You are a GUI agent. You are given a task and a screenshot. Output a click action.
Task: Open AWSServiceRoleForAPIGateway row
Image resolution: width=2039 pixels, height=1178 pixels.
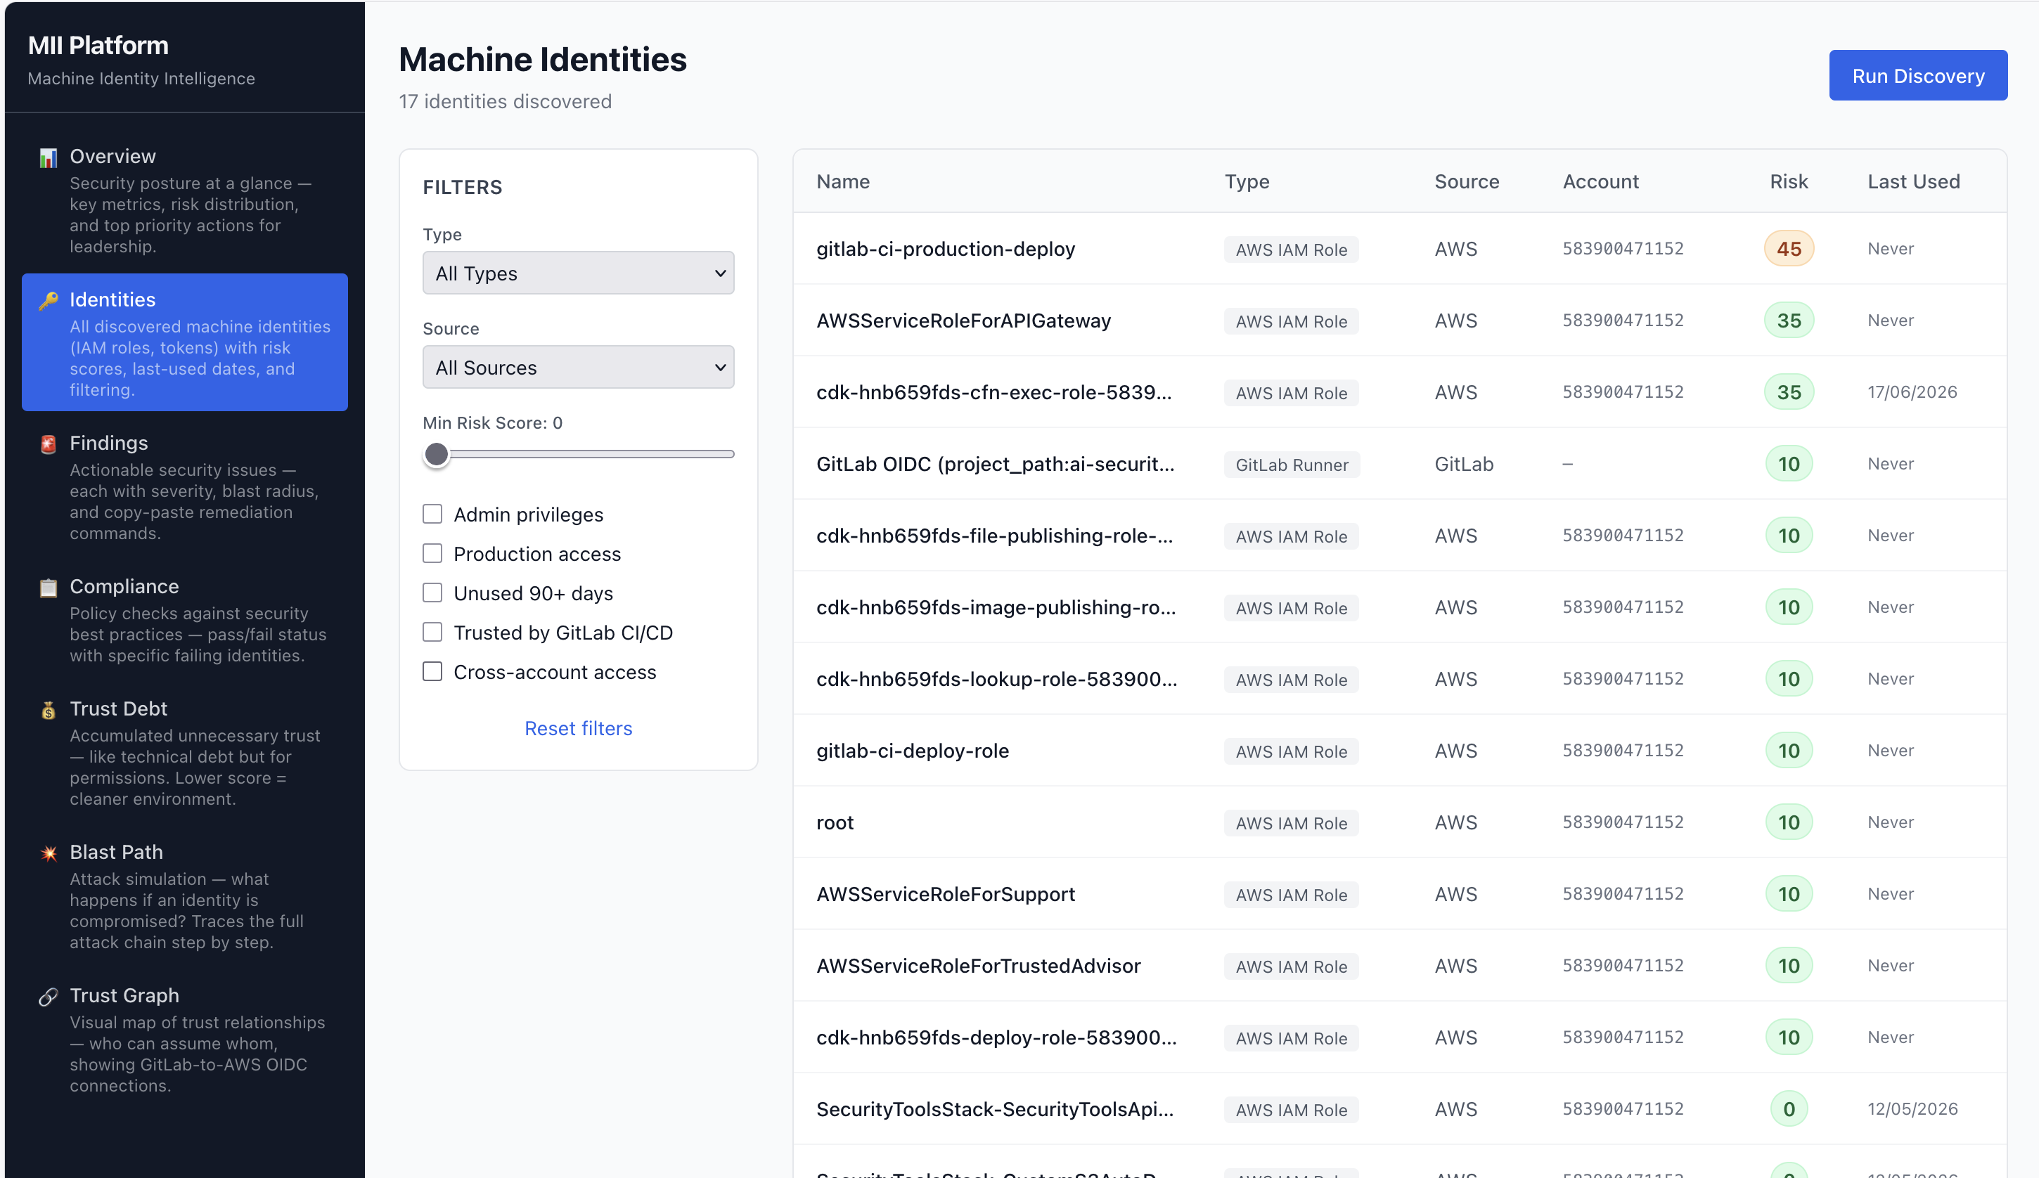point(1399,321)
